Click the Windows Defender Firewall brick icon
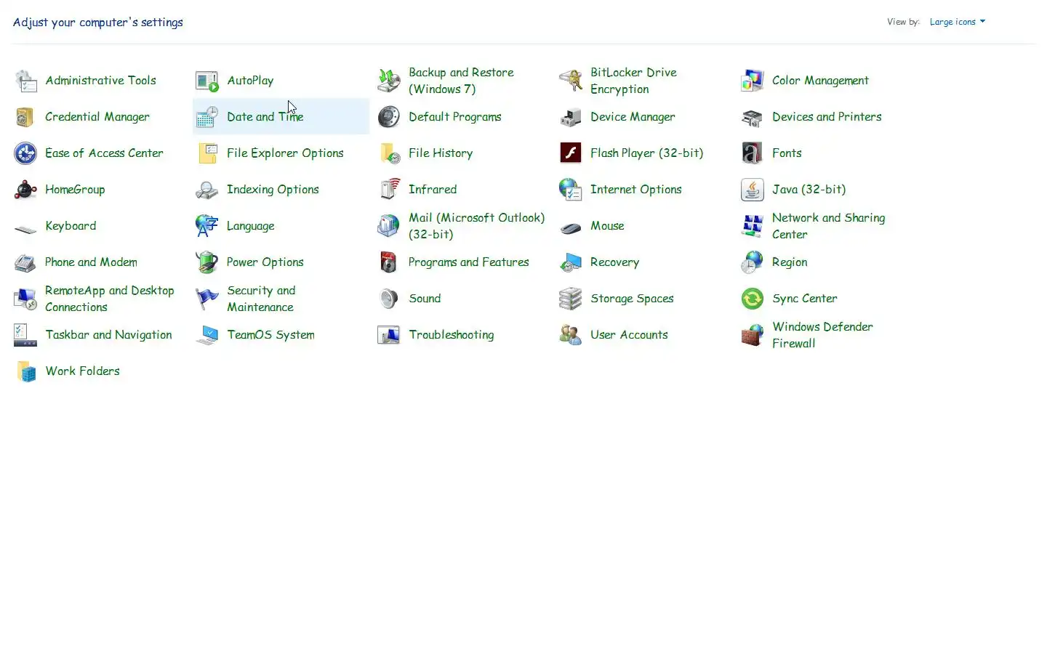 point(753,335)
